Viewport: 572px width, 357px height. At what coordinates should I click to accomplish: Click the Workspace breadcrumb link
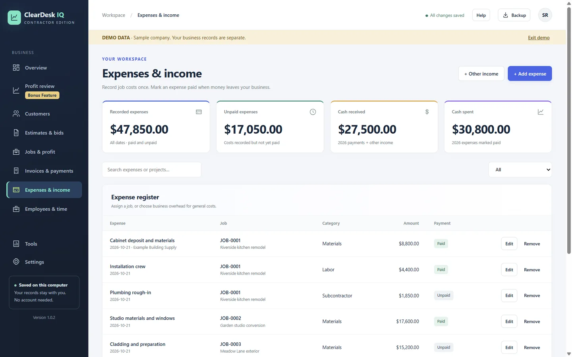[114, 15]
